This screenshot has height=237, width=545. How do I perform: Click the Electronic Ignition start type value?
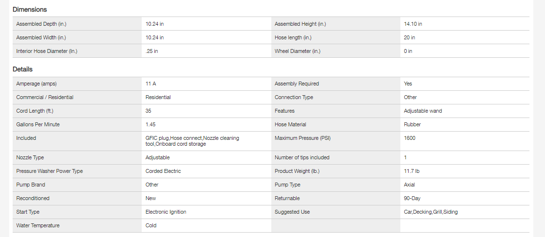[x=165, y=212]
